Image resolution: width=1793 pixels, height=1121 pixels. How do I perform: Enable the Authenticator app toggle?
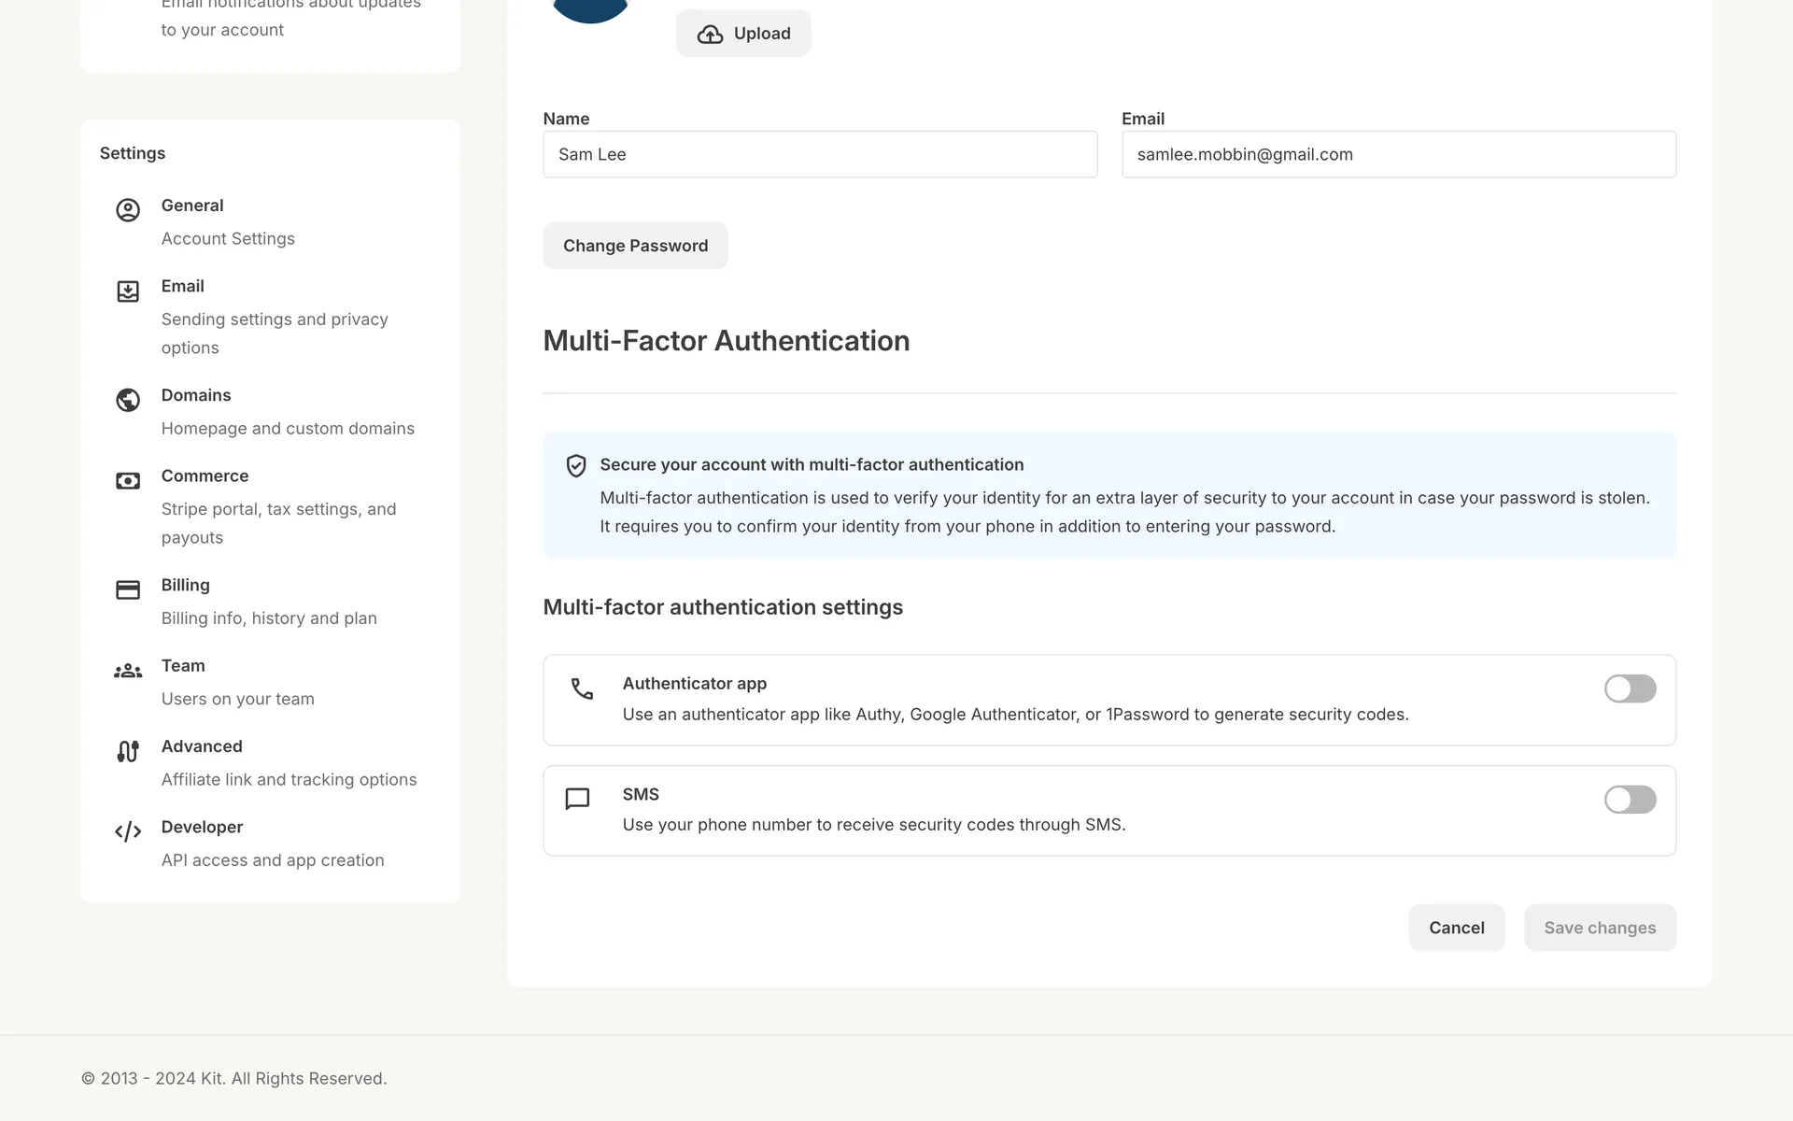(x=1630, y=688)
